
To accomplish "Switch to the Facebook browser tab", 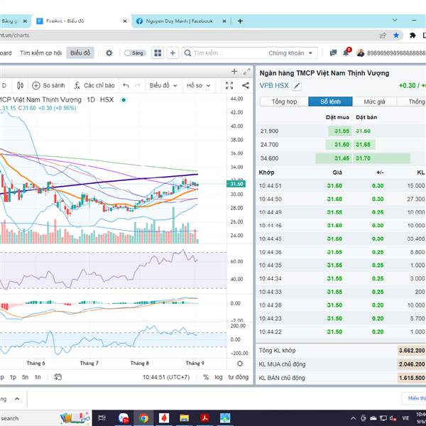I will point(180,21).
